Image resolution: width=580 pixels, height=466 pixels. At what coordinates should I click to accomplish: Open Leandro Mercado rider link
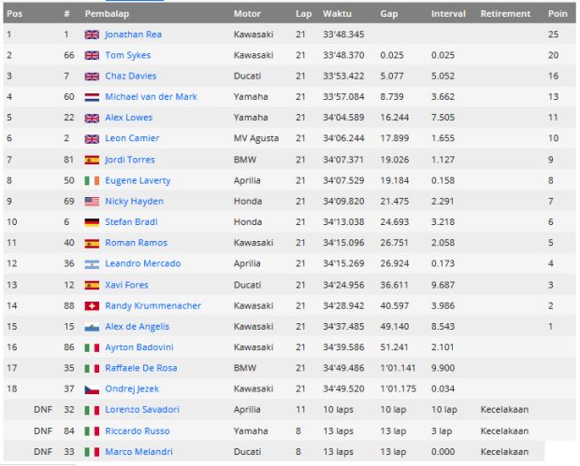(x=143, y=263)
